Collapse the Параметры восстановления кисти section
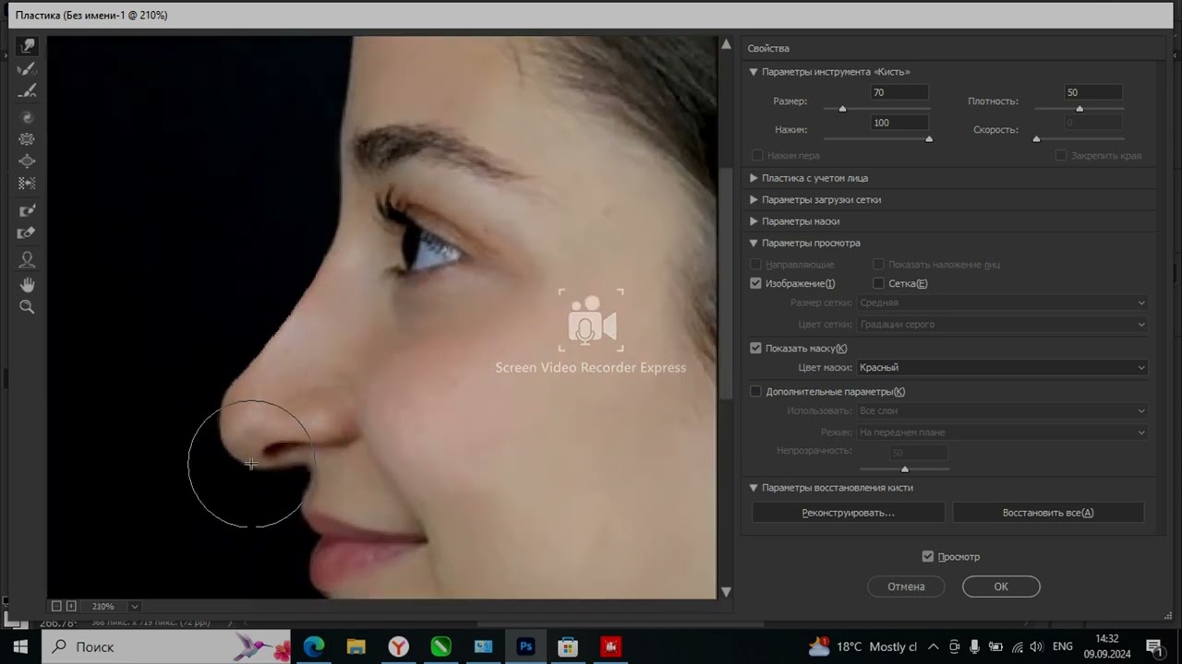The image size is (1182, 664). pos(754,488)
